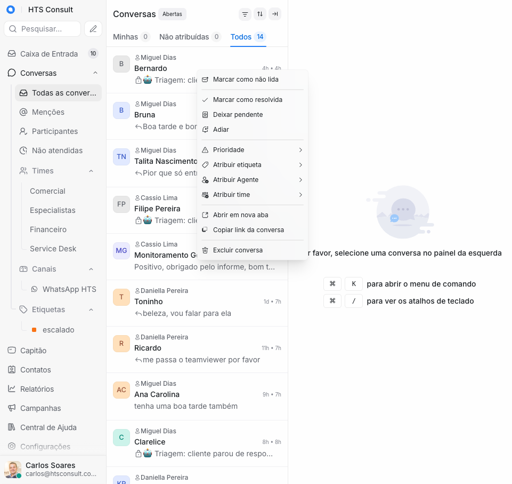The width and height of the screenshot is (512, 484).
Task: Collapse the Etiquetas section chevron
Action: [x=91, y=310]
